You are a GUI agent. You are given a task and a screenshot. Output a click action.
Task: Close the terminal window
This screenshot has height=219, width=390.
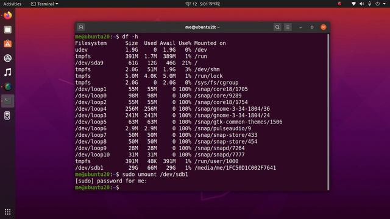(x=324, y=27)
